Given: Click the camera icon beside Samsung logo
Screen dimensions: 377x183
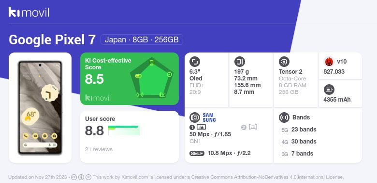Looking at the screenshot, I should pos(195,118).
